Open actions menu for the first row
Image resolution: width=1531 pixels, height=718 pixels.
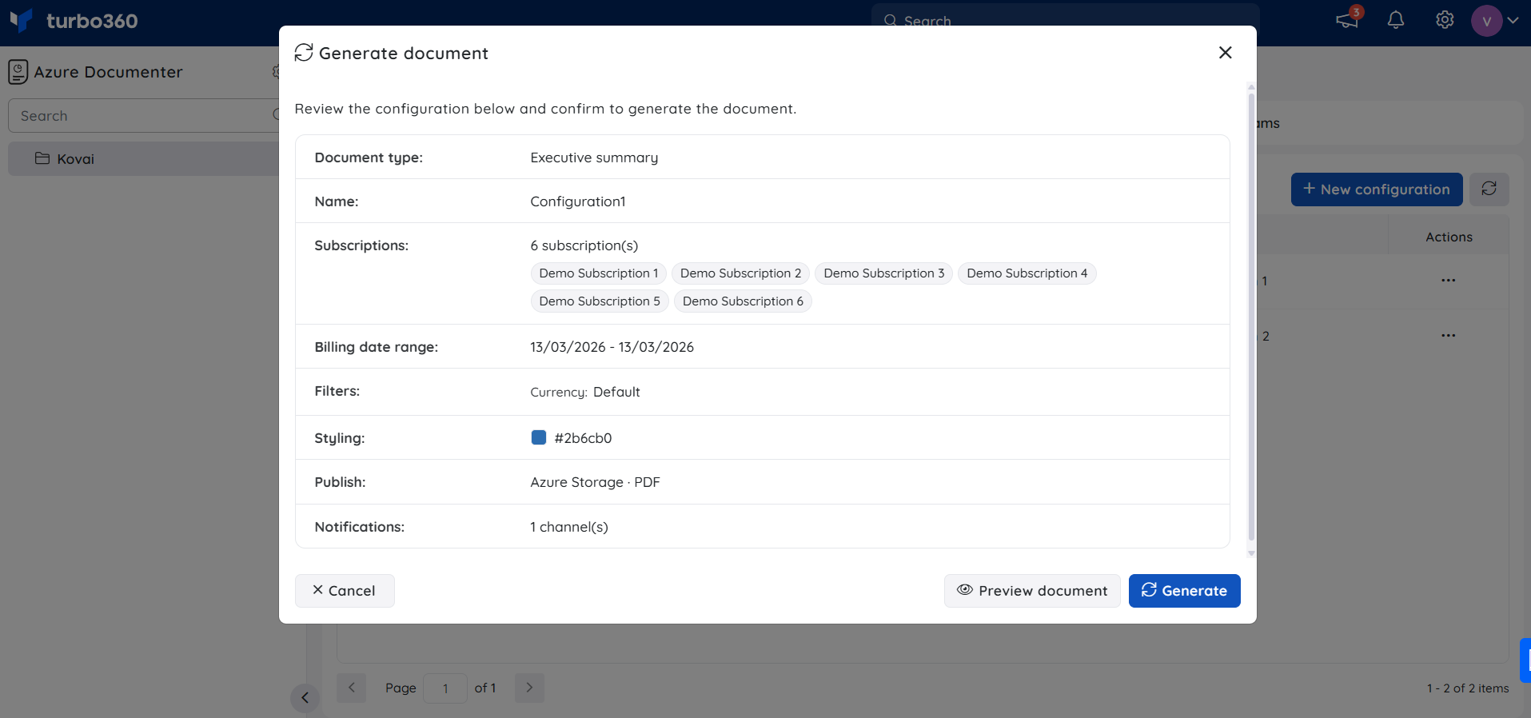1448,281
